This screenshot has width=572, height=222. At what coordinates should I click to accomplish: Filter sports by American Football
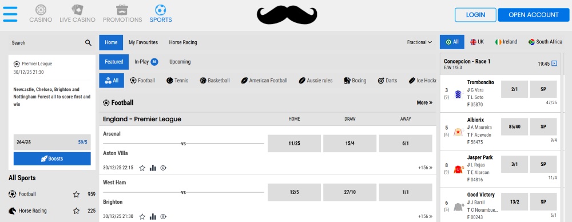pyautogui.click(x=264, y=80)
